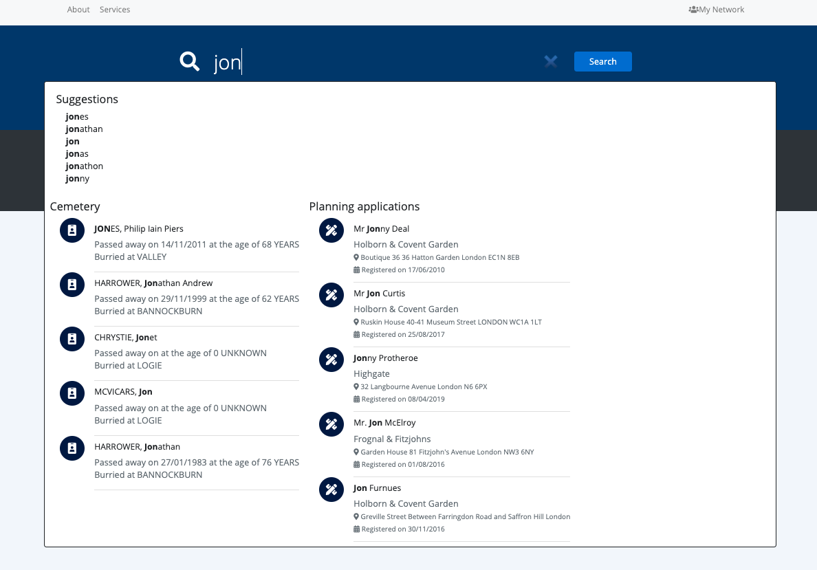This screenshot has width=817, height=570.
Task: Click the calendar icon for 25/08/2017 registration
Action: pos(356,334)
